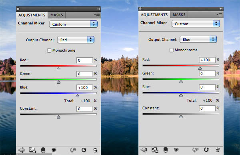
Task: Click clip-to-layer icon in left panel
Action: tap(43, 150)
